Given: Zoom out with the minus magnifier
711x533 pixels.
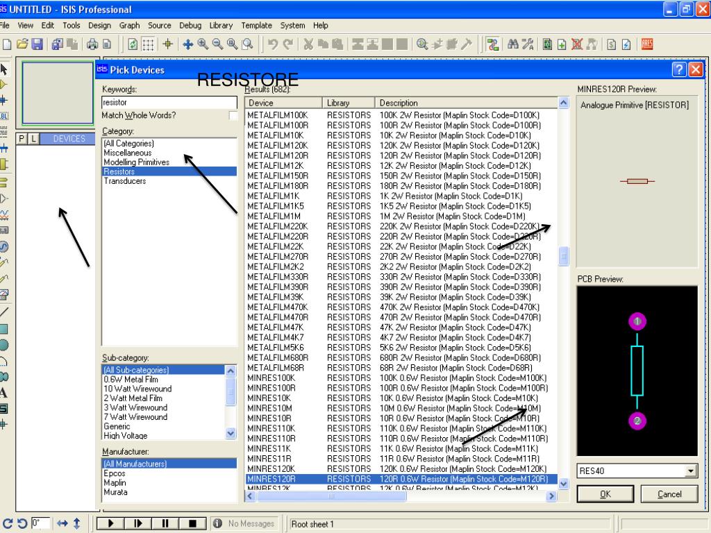Looking at the screenshot, I should [217, 44].
